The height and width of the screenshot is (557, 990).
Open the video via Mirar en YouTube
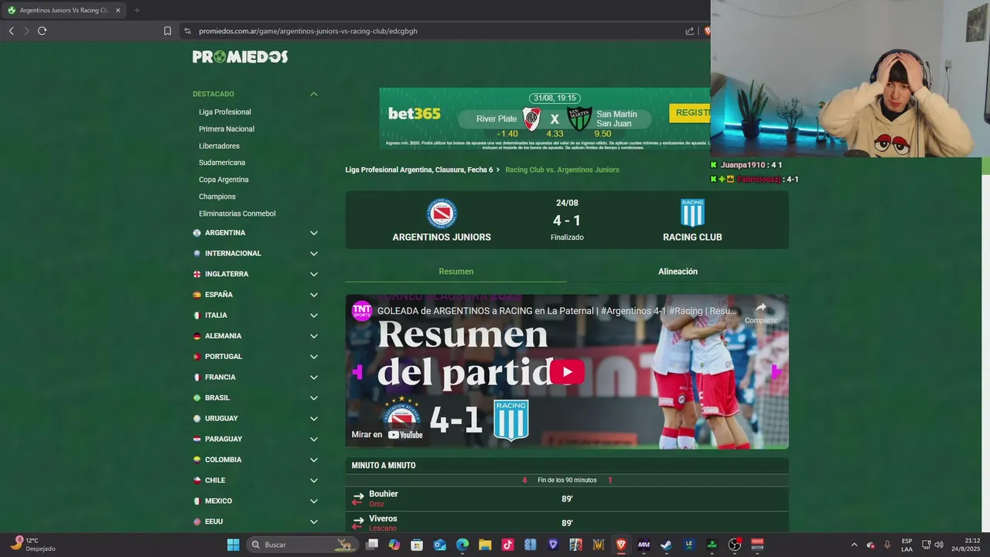click(x=387, y=435)
